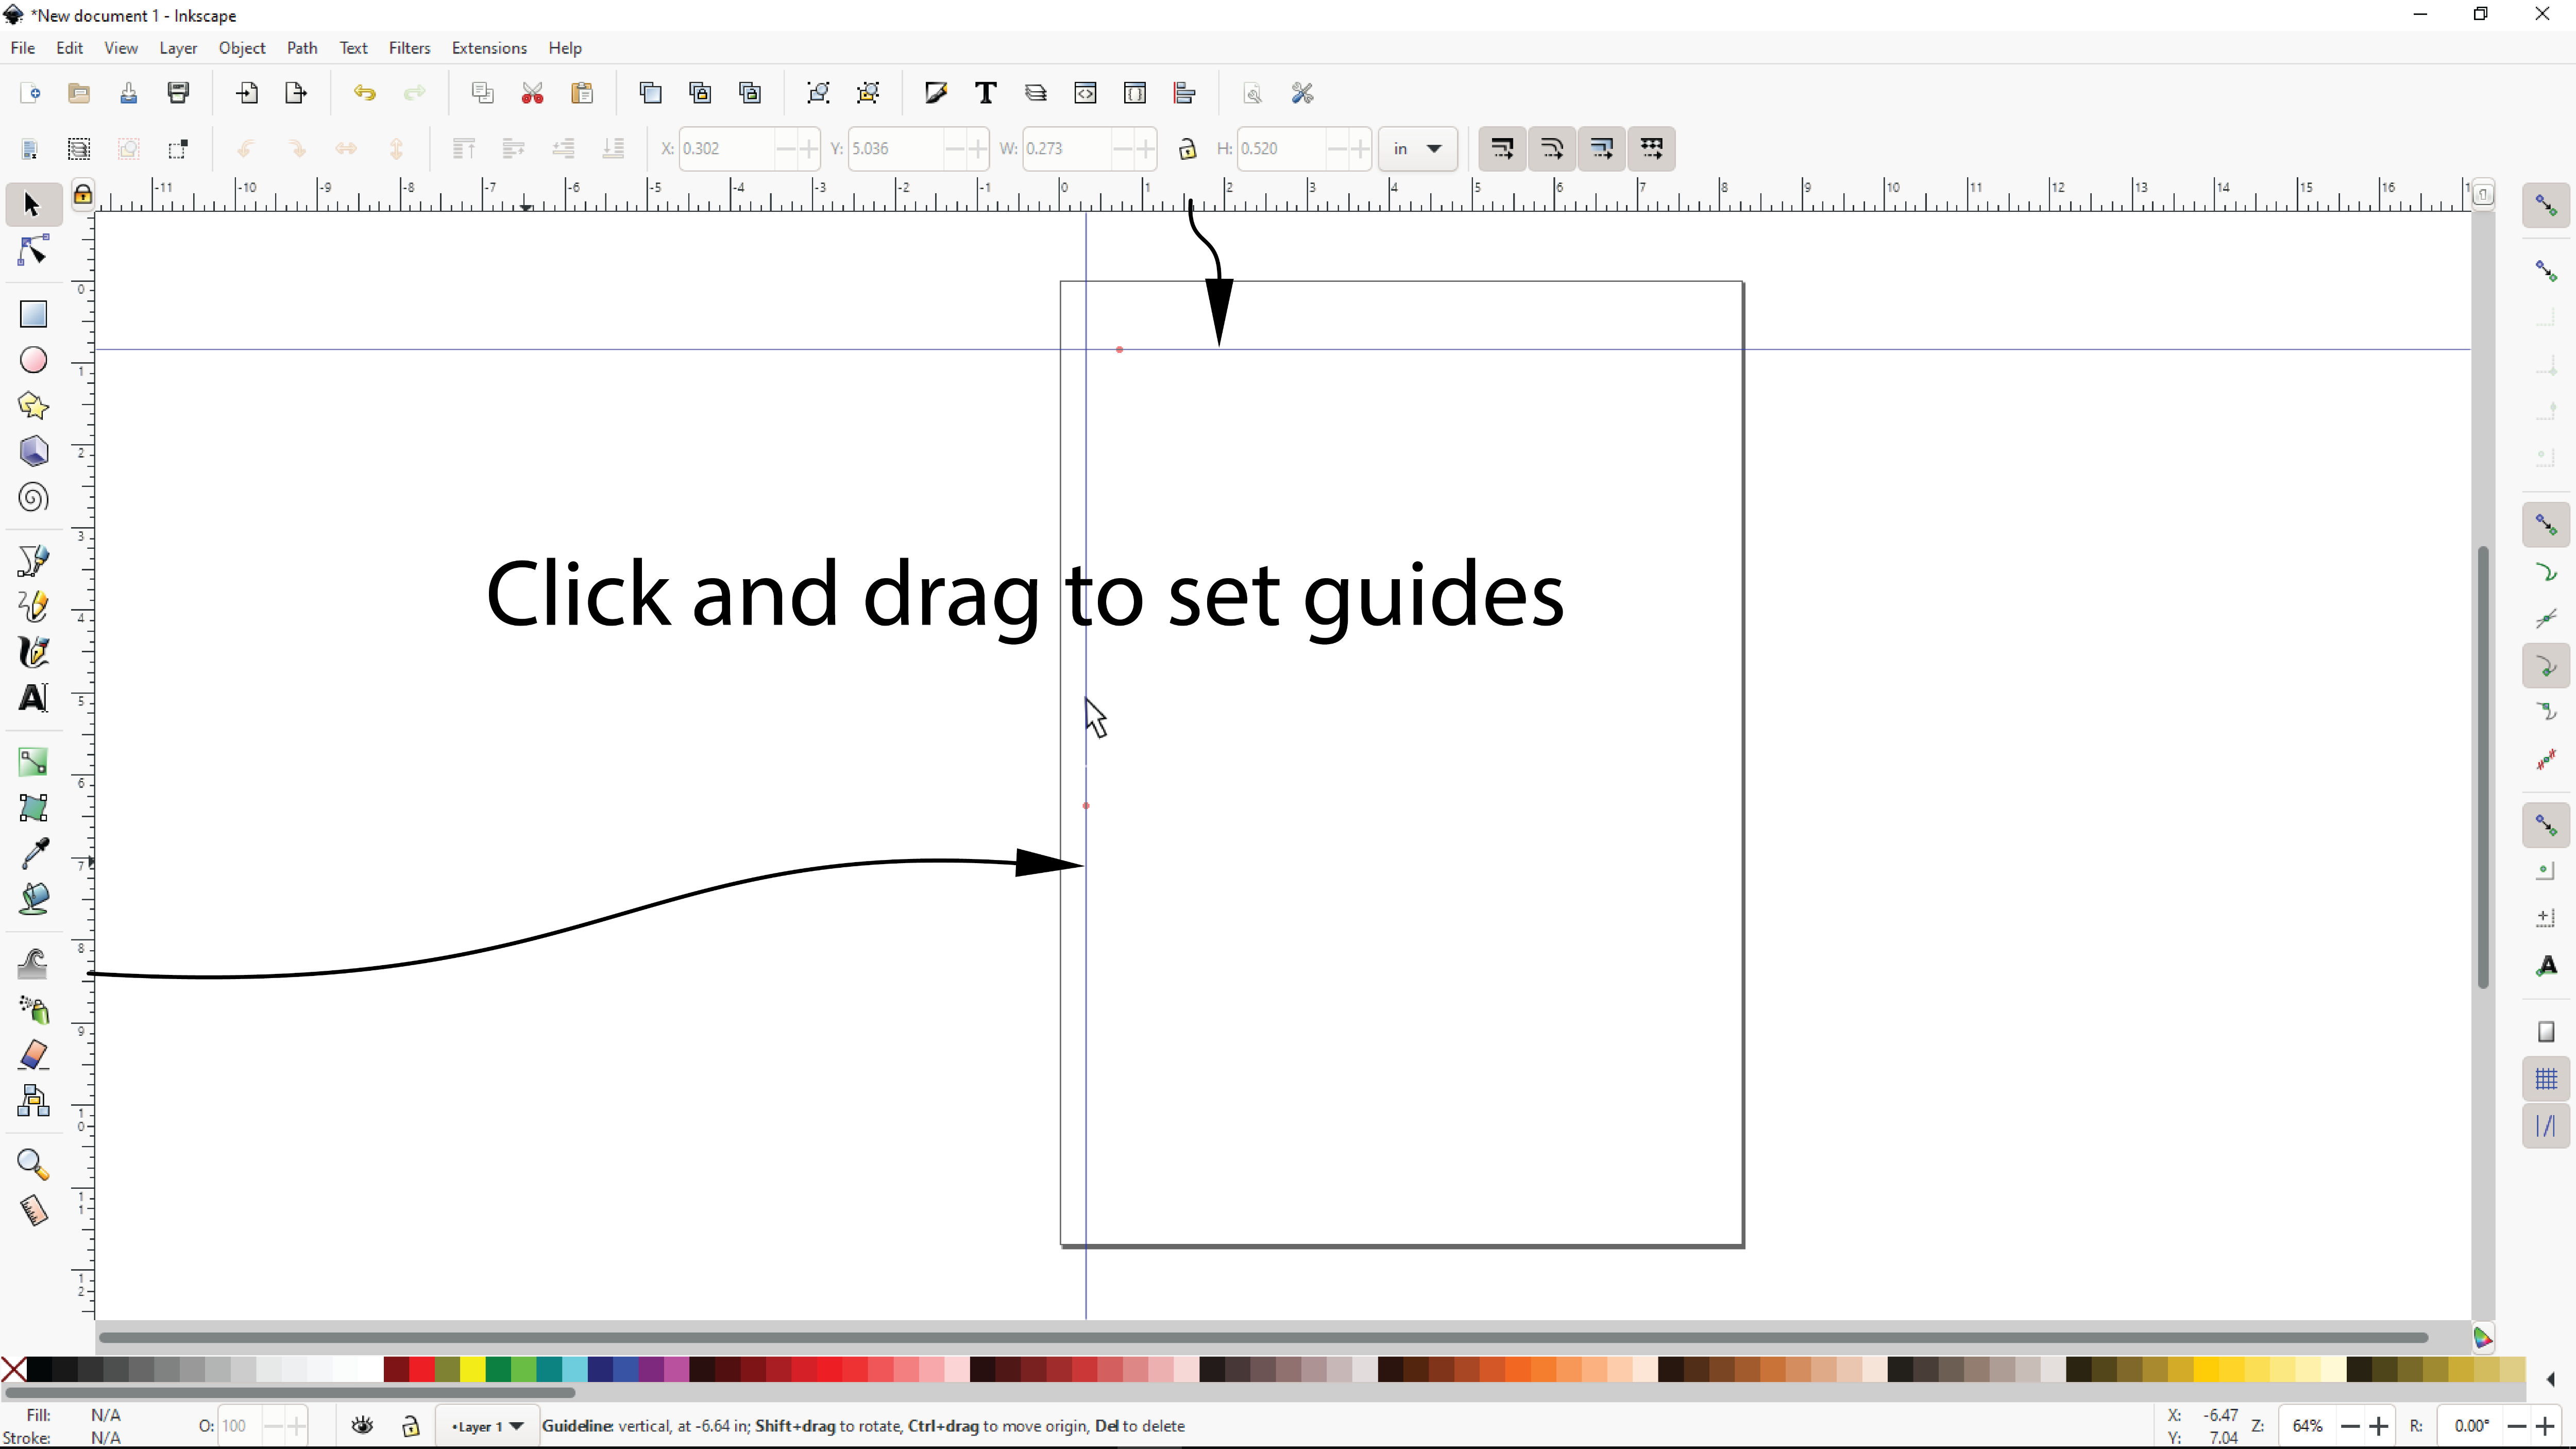Select the Pencil freehand tool
Screen dimensions: 2576x1449
33,606
